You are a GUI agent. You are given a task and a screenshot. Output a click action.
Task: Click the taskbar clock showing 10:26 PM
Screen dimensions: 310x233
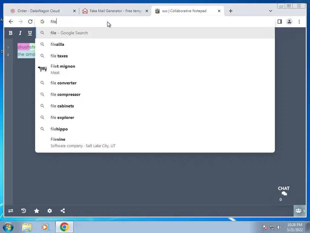coord(295,227)
